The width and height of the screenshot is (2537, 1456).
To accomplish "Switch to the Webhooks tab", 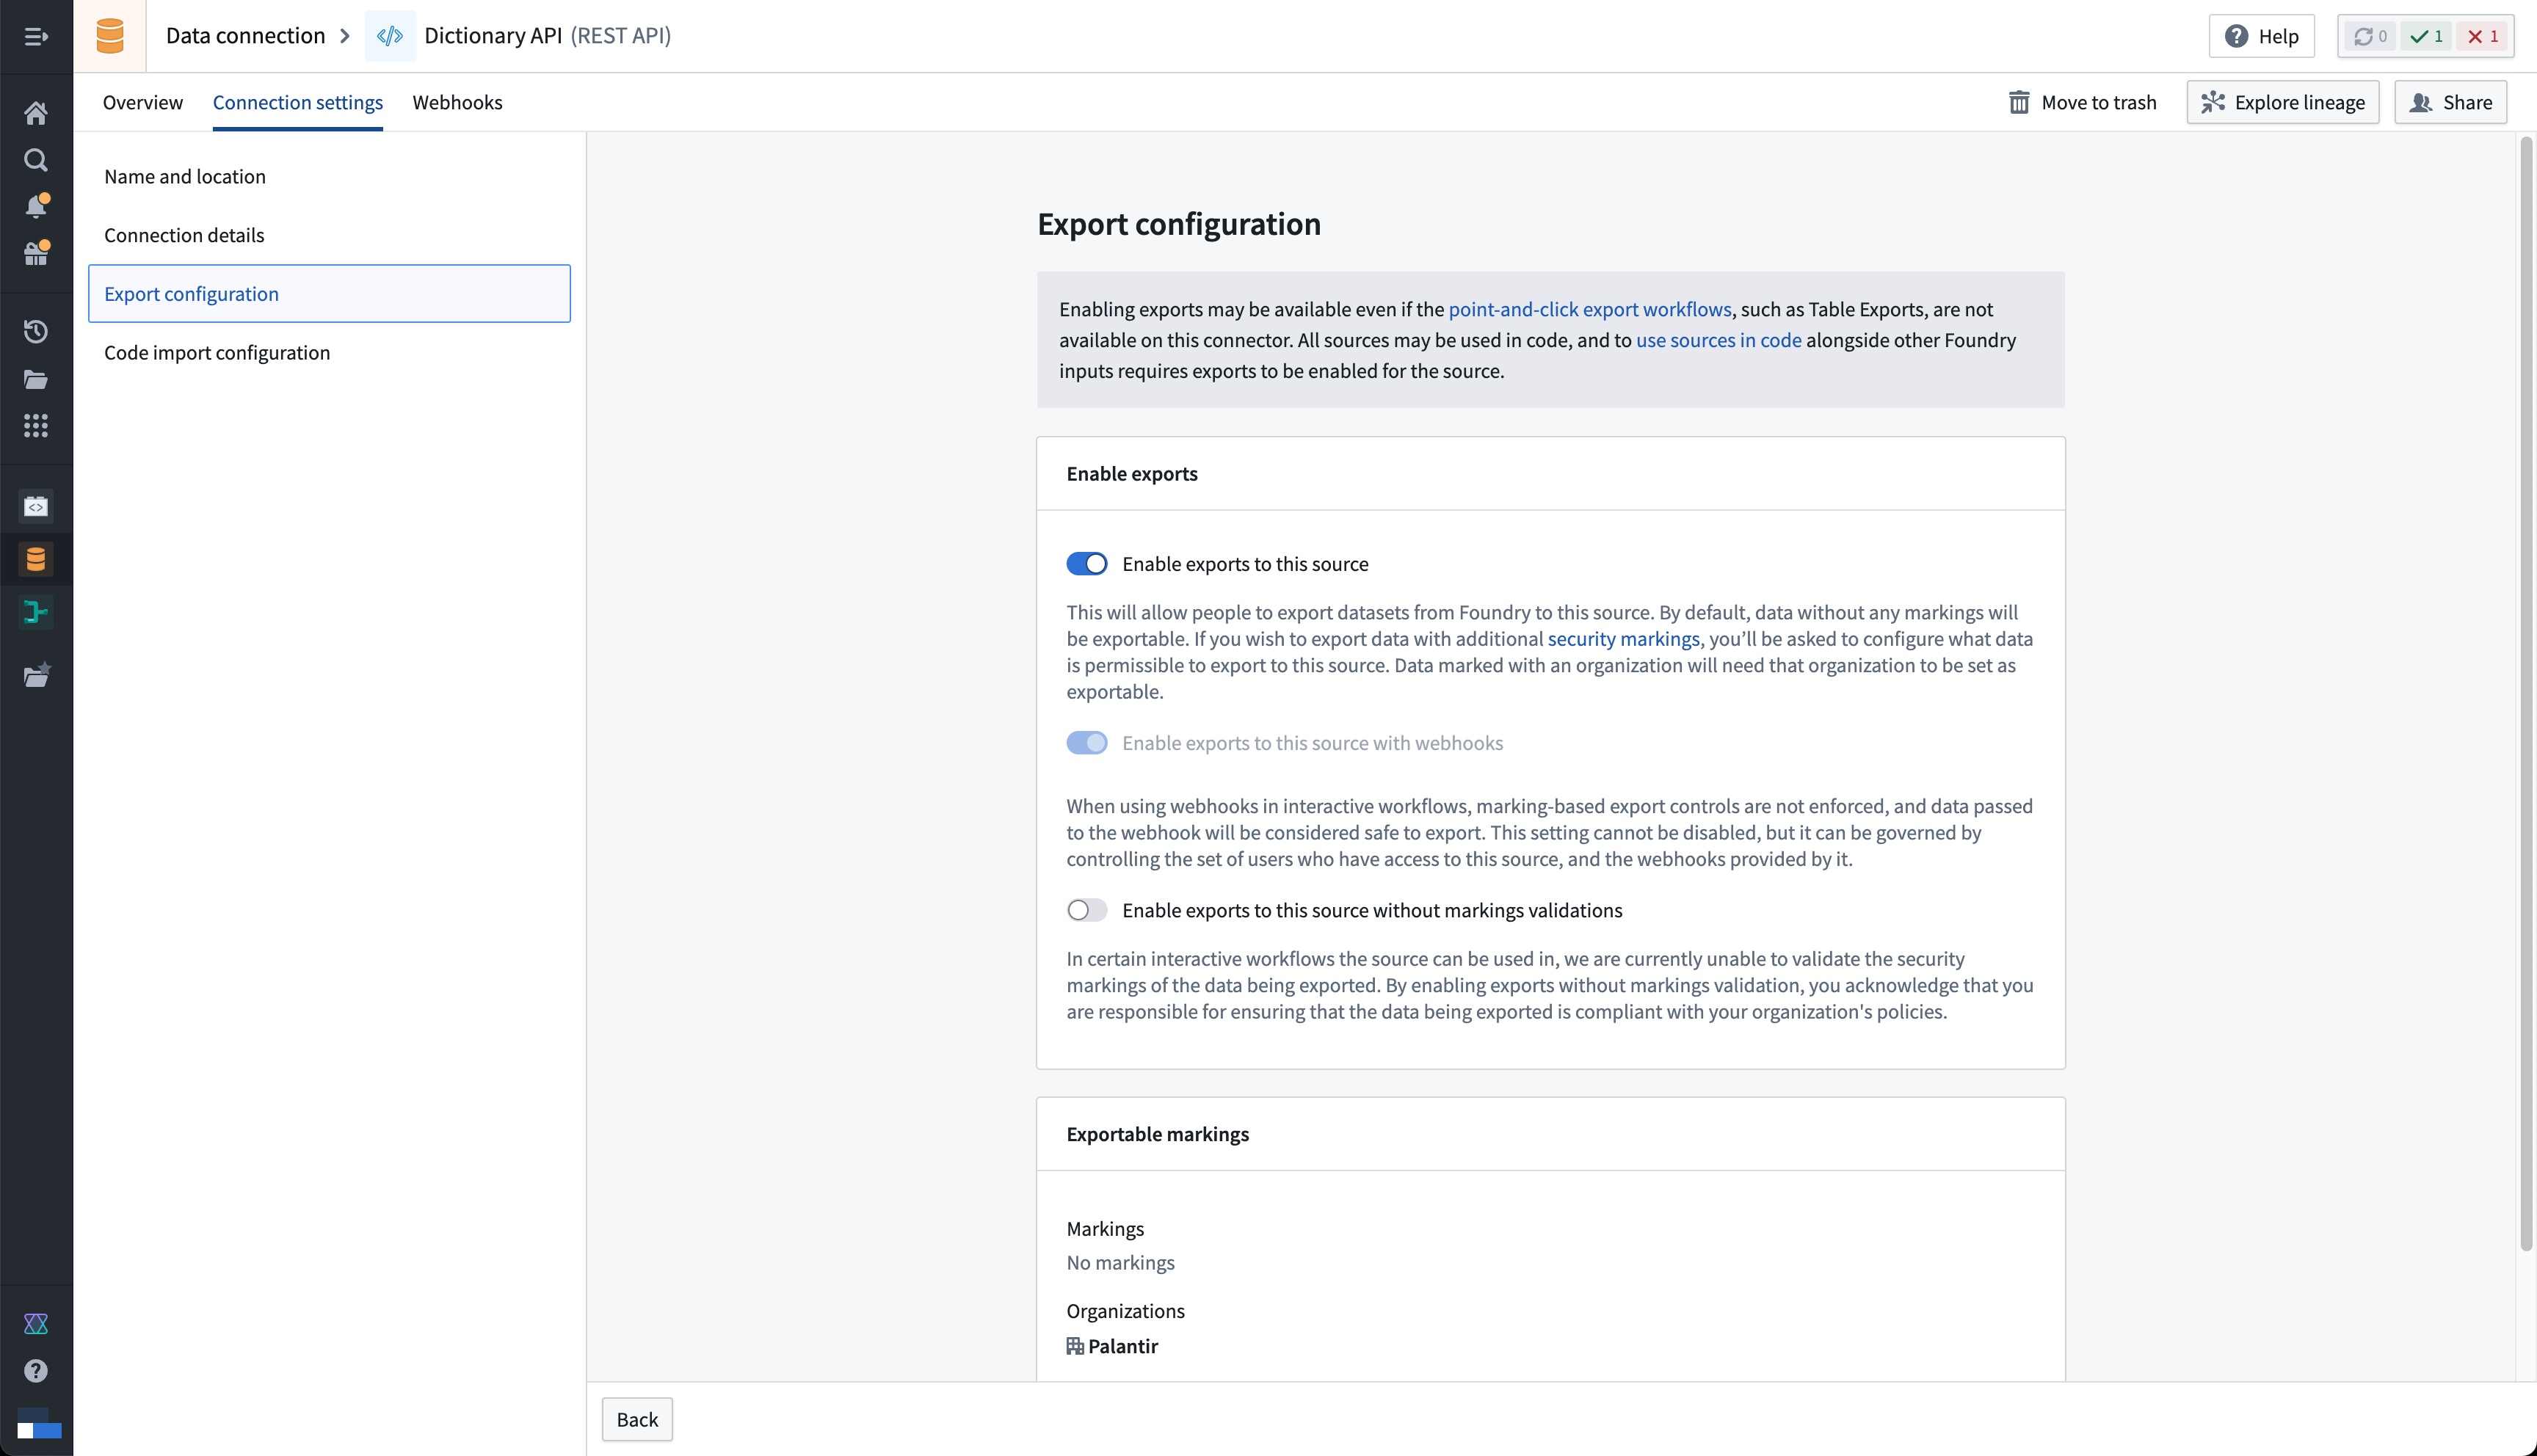I will [457, 102].
